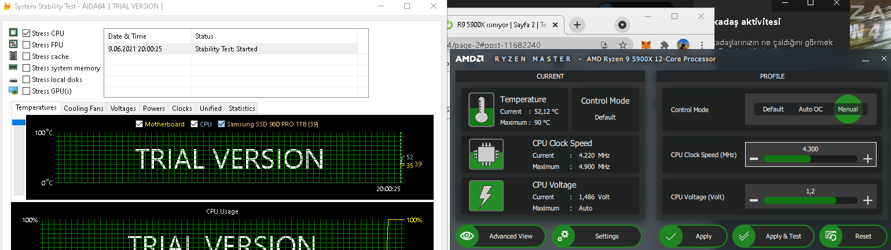The image size is (891, 250).
Task: Click the percent icon beside Stress FPU
Action: pos(13,44)
